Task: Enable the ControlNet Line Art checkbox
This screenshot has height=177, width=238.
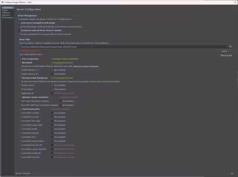Action: (52, 117)
